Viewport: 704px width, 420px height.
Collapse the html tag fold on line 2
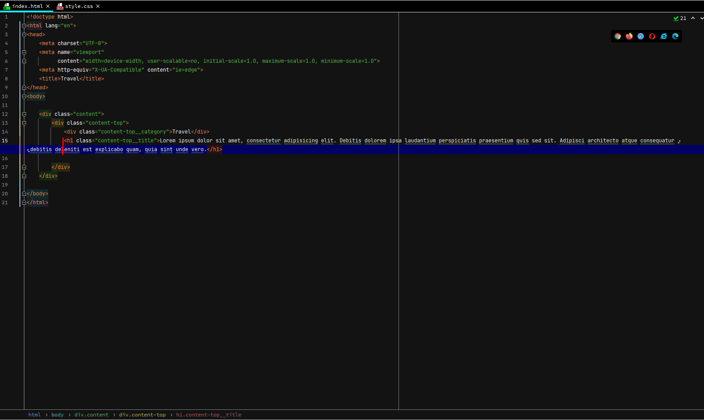pos(24,26)
